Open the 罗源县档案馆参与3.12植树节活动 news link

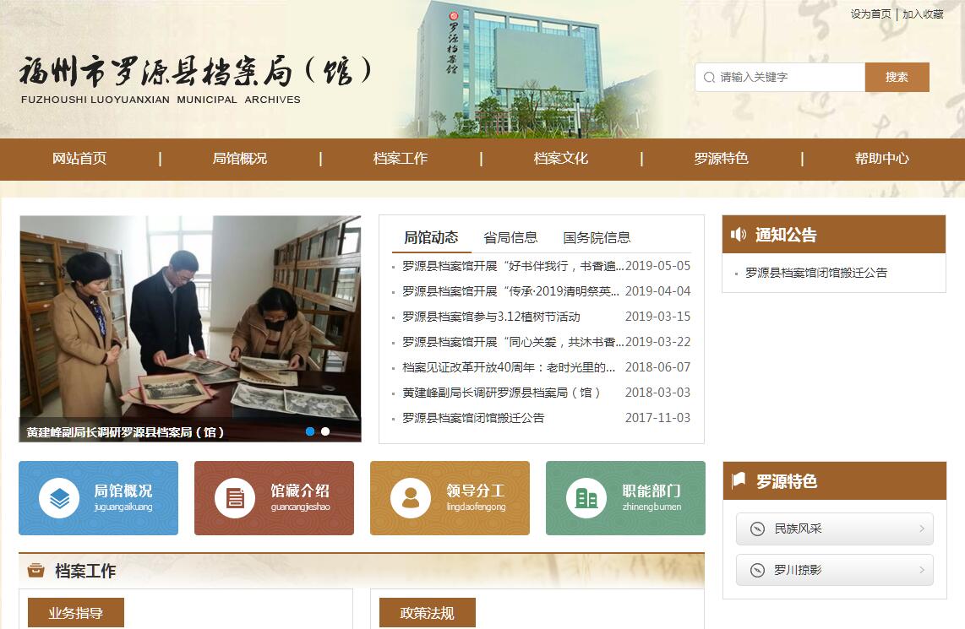491,317
